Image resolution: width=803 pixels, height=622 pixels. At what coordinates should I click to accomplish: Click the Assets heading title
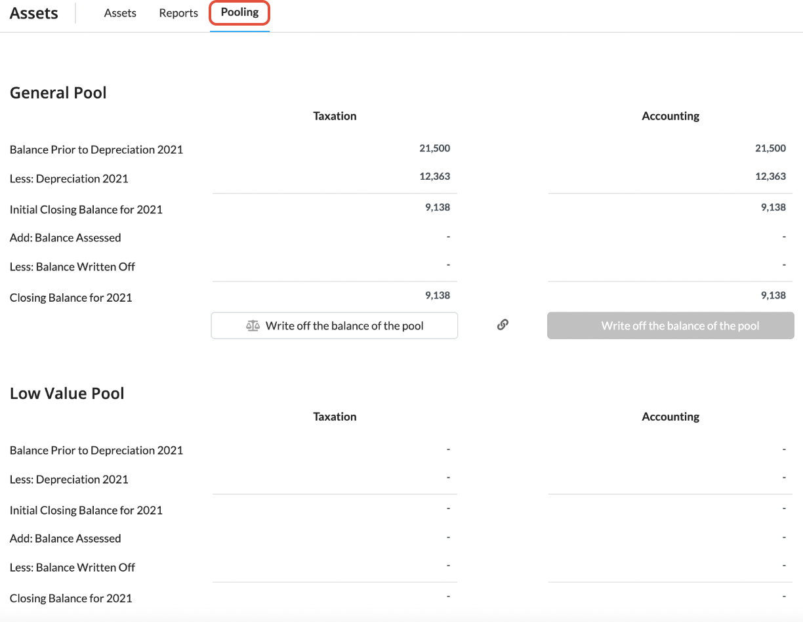click(34, 13)
